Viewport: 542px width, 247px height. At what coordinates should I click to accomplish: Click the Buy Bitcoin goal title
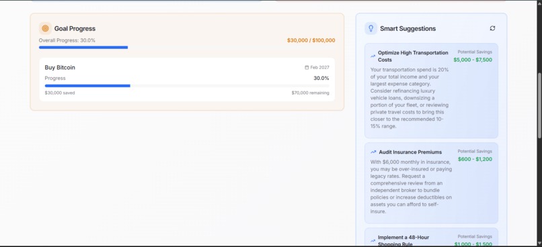pos(60,68)
